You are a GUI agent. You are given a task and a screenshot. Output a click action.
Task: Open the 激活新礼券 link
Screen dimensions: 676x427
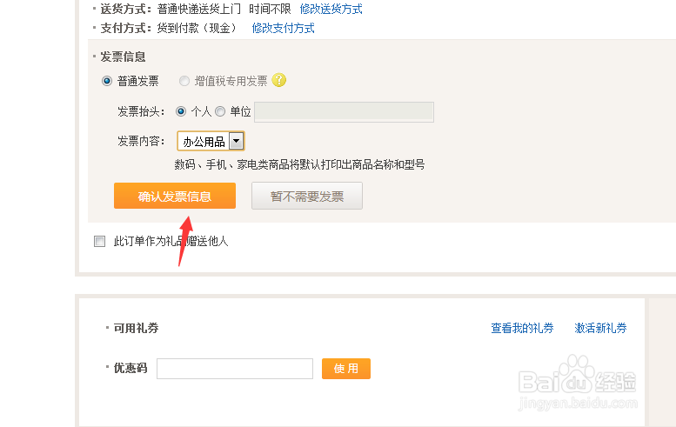coord(600,329)
